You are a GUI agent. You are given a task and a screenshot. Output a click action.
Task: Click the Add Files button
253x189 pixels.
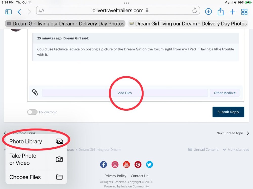(125, 93)
